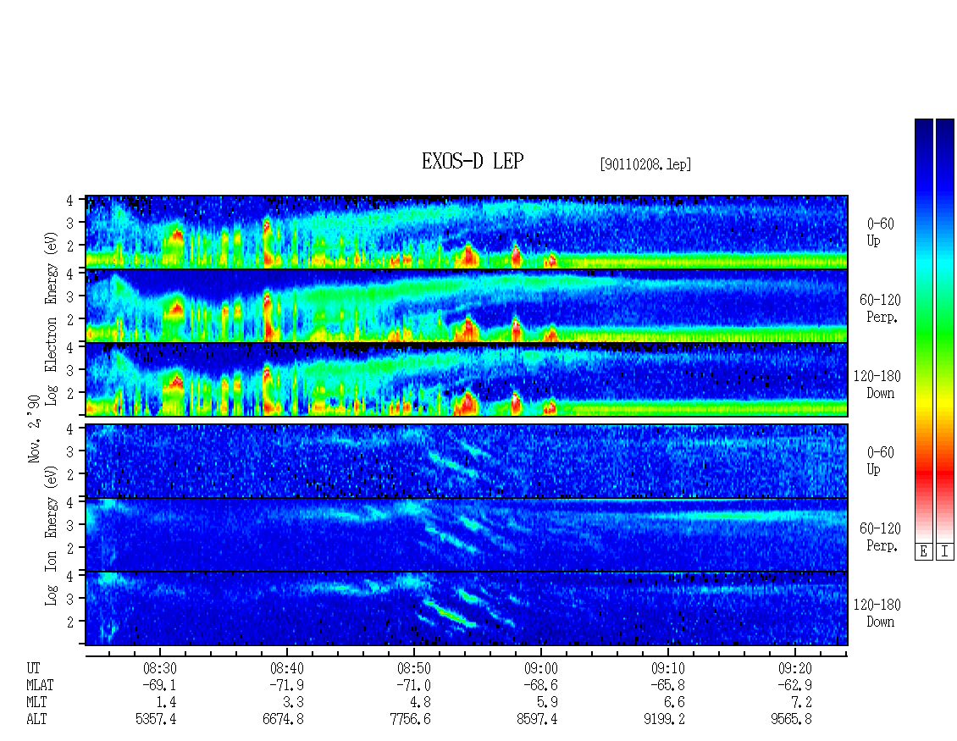
Task: Click the ion panel's 0-60 Up label
Action: pyautogui.click(x=880, y=461)
